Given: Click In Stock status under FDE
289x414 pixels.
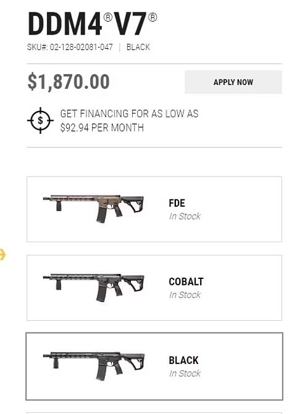Looking at the screenshot, I should click(x=185, y=216).
